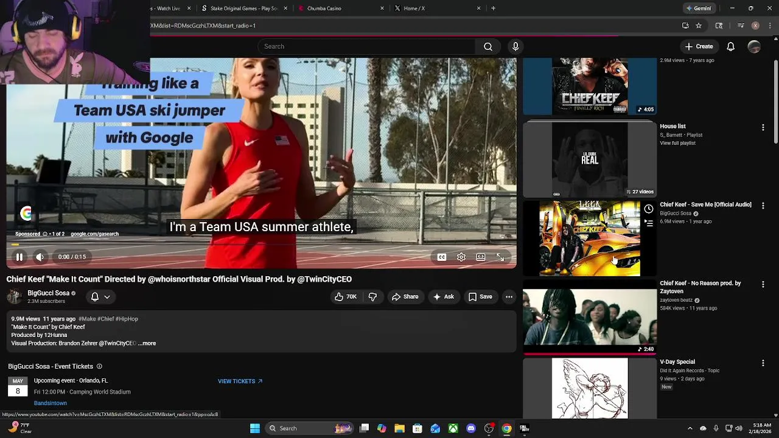779x438 pixels.
Task: Show hidden system tray icons chevron
Action: point(690,428)
